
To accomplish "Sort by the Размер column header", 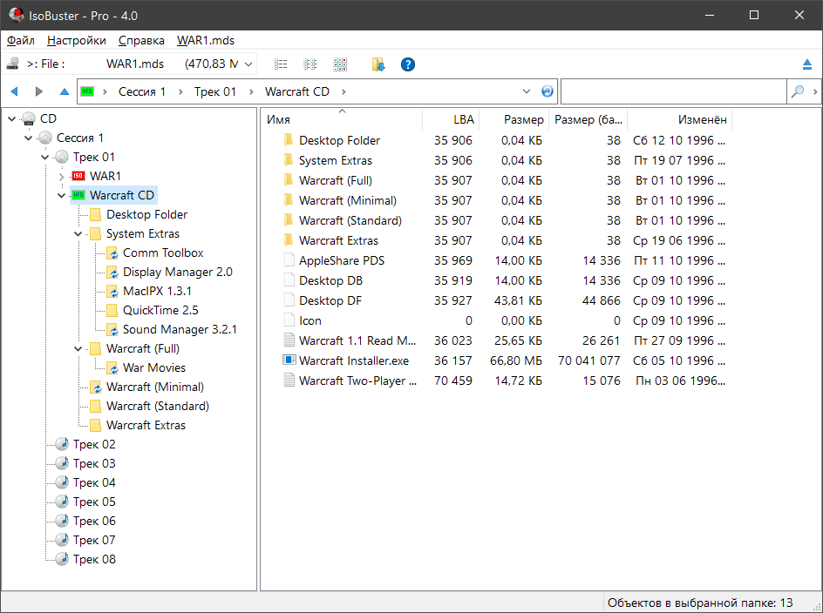I will point(521,119).
